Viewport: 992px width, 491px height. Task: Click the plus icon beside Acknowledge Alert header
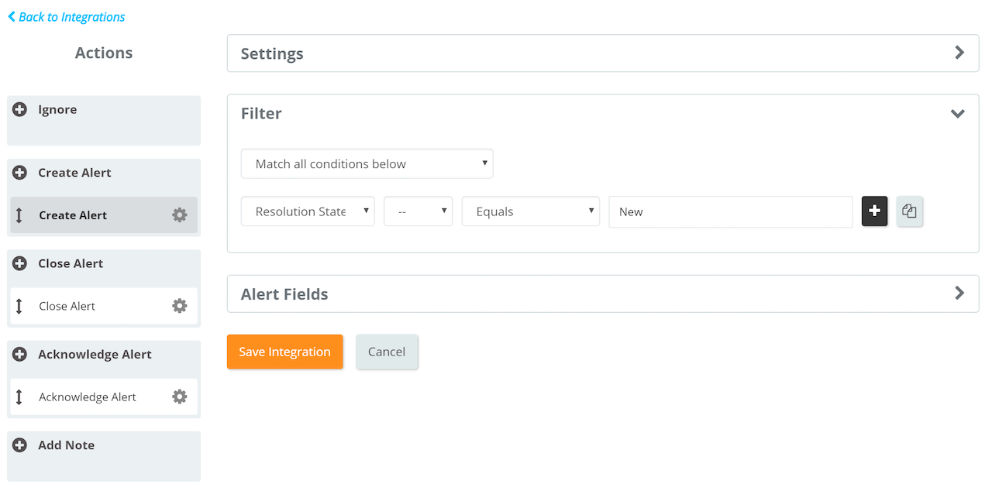coord(20,355)
